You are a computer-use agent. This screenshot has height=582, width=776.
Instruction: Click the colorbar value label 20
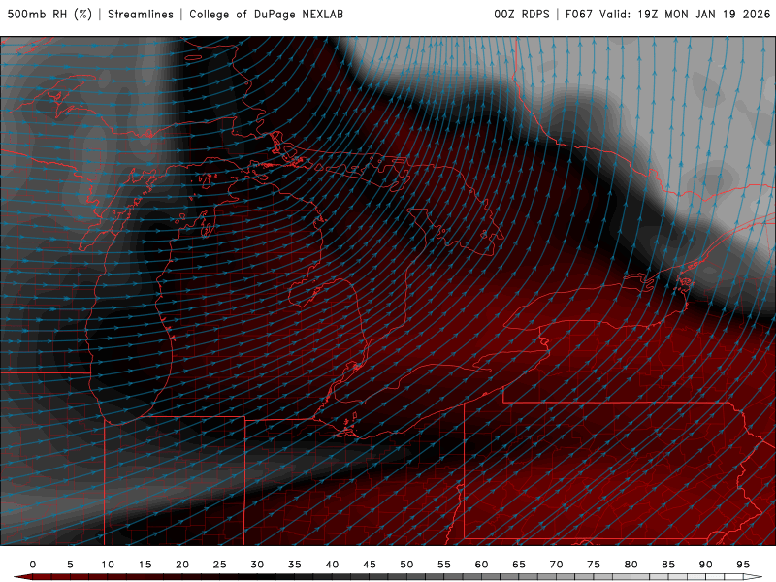point(182,565)
